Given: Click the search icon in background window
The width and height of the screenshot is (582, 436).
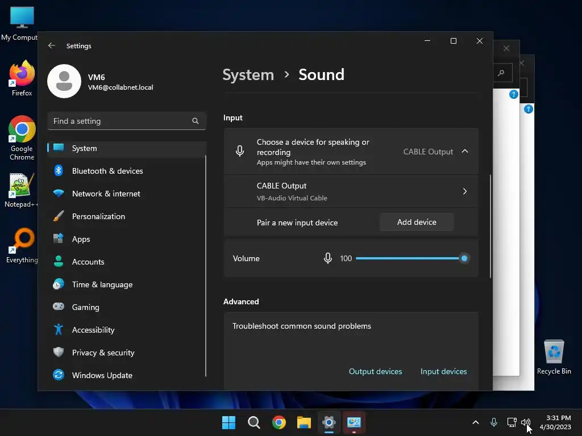Looking at the screenshot, I should (501, 73).
